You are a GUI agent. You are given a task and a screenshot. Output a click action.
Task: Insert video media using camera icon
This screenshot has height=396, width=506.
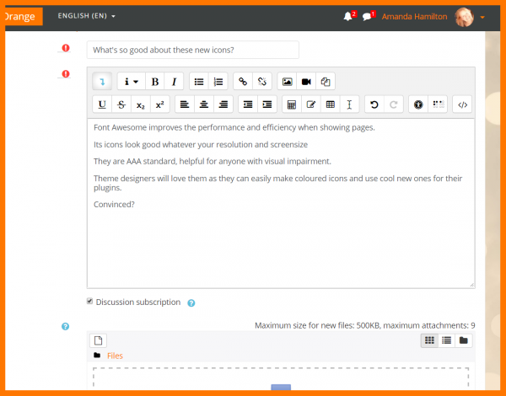click(x=307, y=82)
